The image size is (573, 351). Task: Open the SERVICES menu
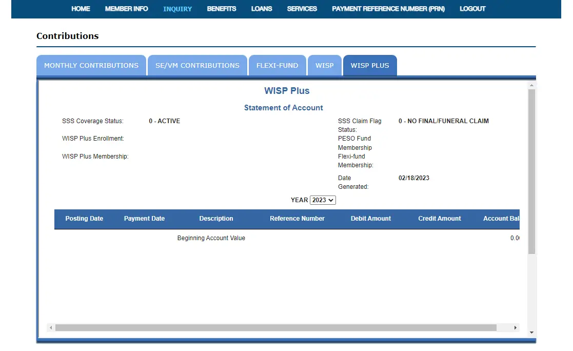302,9
